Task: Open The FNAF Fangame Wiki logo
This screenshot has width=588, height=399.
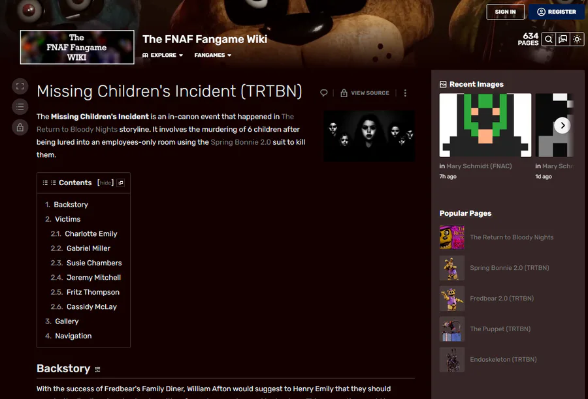Action: (77, 47)
